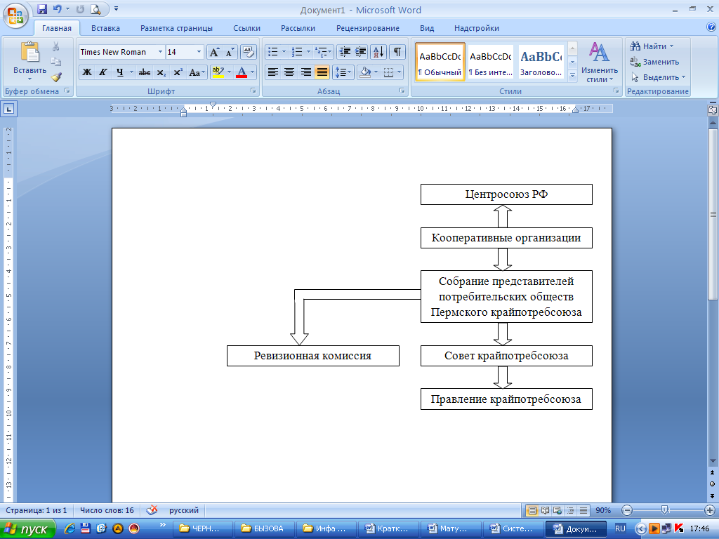Image resolution: width=719 pixels, height=539 pixels.
Task: Open the Ссылки tab
Action: (246, 28)
